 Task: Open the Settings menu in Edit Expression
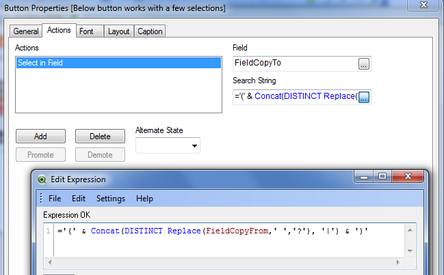tap(110, 199)
